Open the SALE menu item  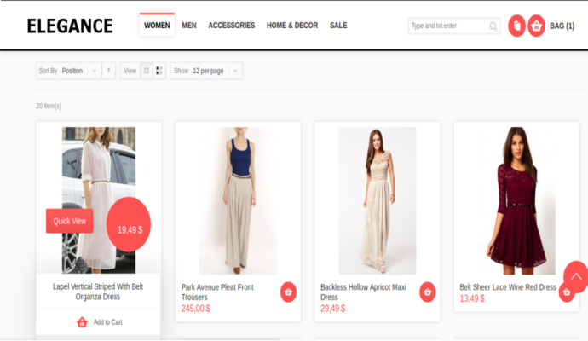pyautogui.click(x=338, y=25)
